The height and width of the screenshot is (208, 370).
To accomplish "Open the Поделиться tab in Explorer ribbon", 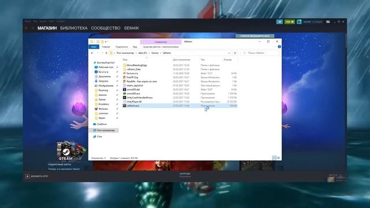I will tap(121, 47).
